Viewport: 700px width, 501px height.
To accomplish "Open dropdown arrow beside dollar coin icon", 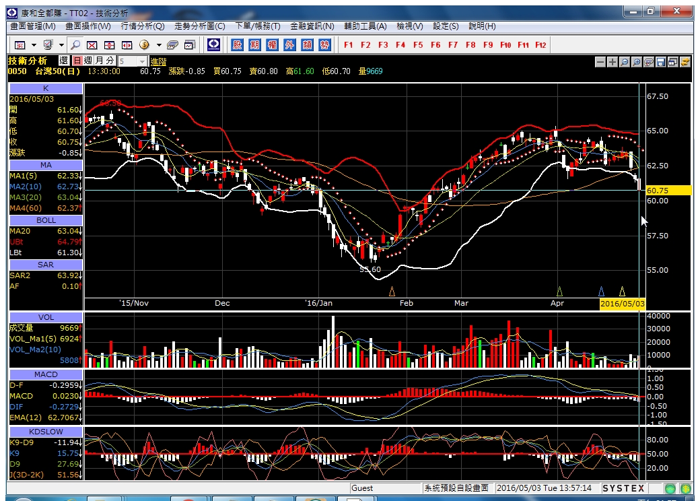I will [158, 45].
